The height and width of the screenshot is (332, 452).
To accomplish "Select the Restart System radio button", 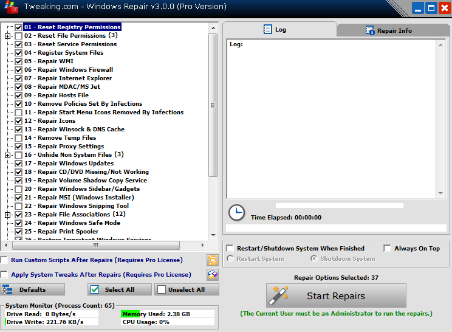I will [x=230, y=259].
